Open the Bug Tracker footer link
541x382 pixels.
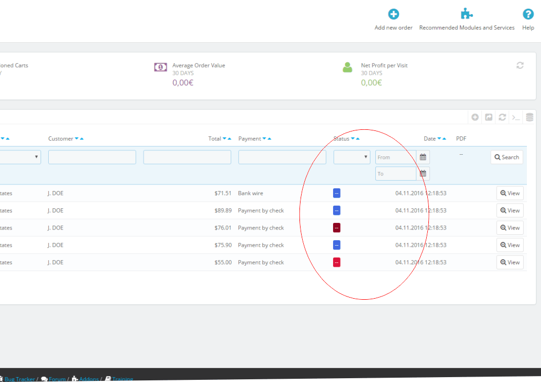point(19,379)
